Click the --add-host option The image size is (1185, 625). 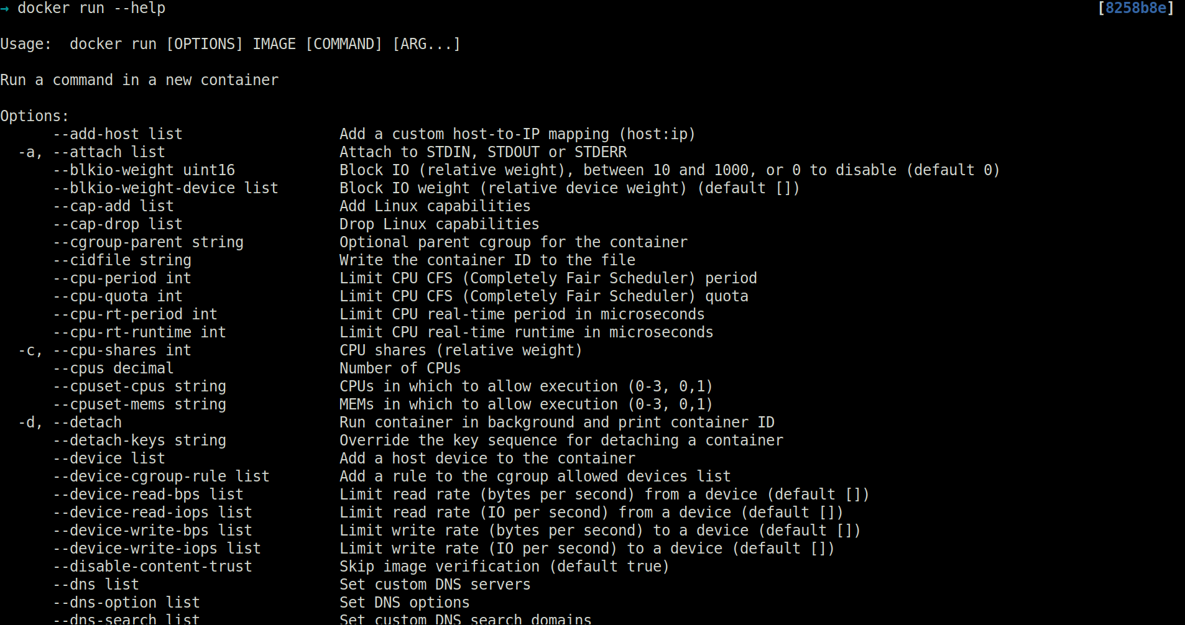(96, 134)
